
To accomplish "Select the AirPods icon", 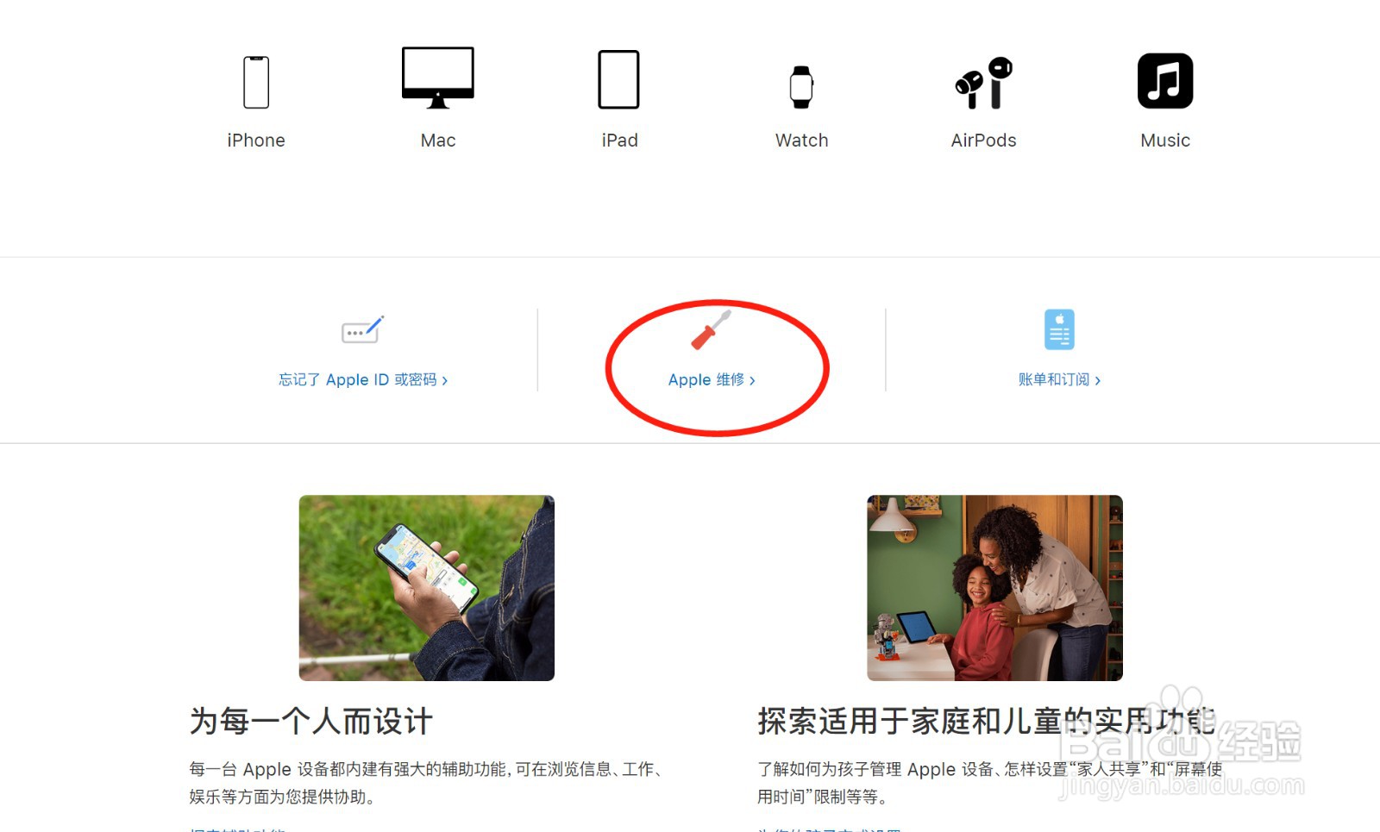I will tap(984, 83).
